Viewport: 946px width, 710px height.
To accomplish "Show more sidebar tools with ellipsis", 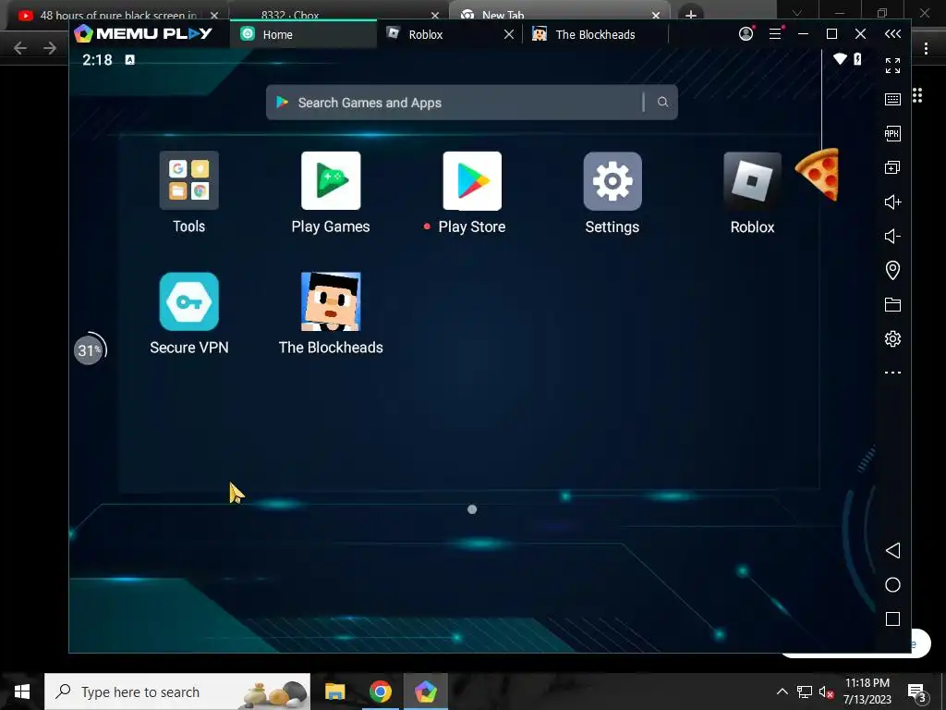I will (x=893, y=373).
